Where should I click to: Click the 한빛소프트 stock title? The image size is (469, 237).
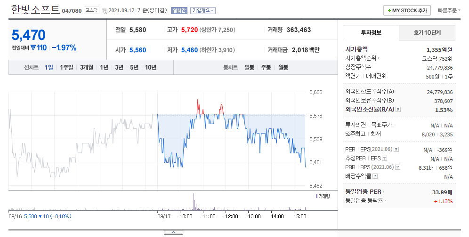[x=36, y=9]
